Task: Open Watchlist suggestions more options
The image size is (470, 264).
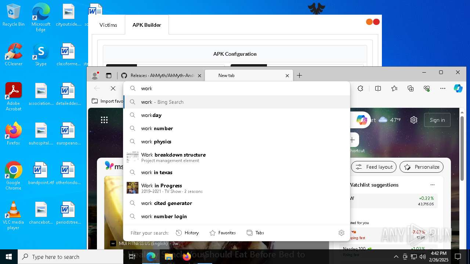Action: [433, 185]
